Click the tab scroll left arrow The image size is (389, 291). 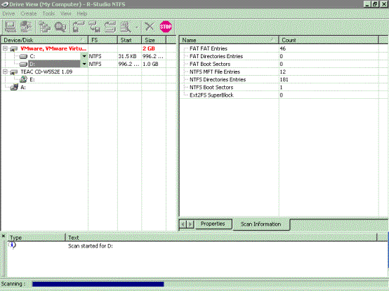(x=183, y=224)
